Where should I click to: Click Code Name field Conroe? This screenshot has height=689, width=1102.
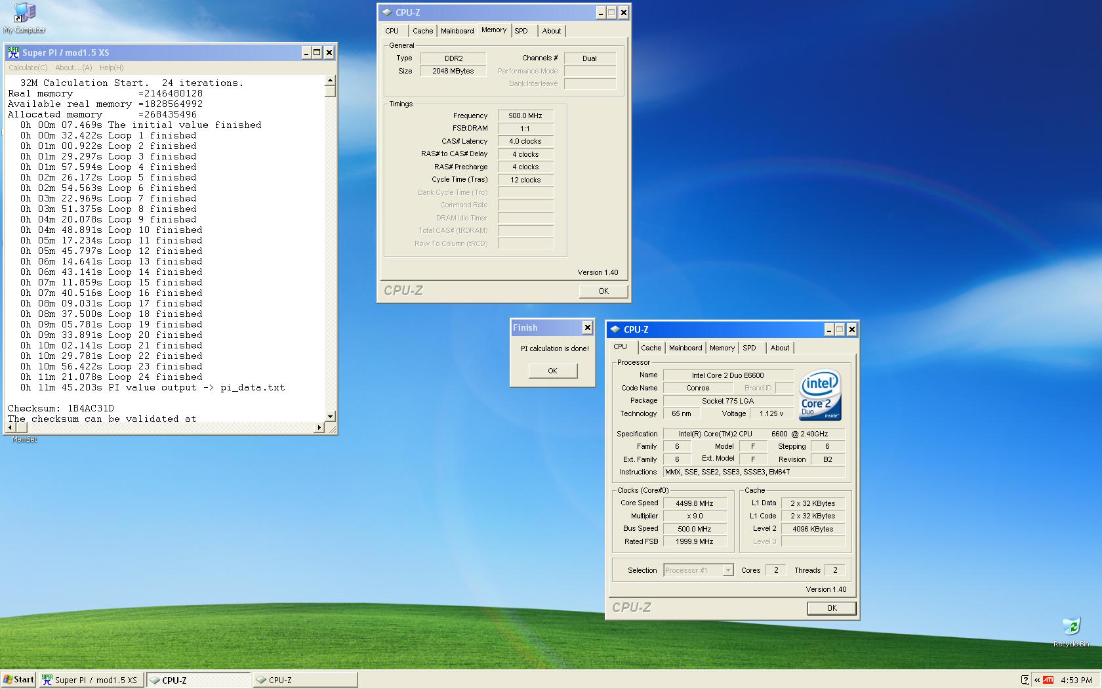(x=698, y=388)
